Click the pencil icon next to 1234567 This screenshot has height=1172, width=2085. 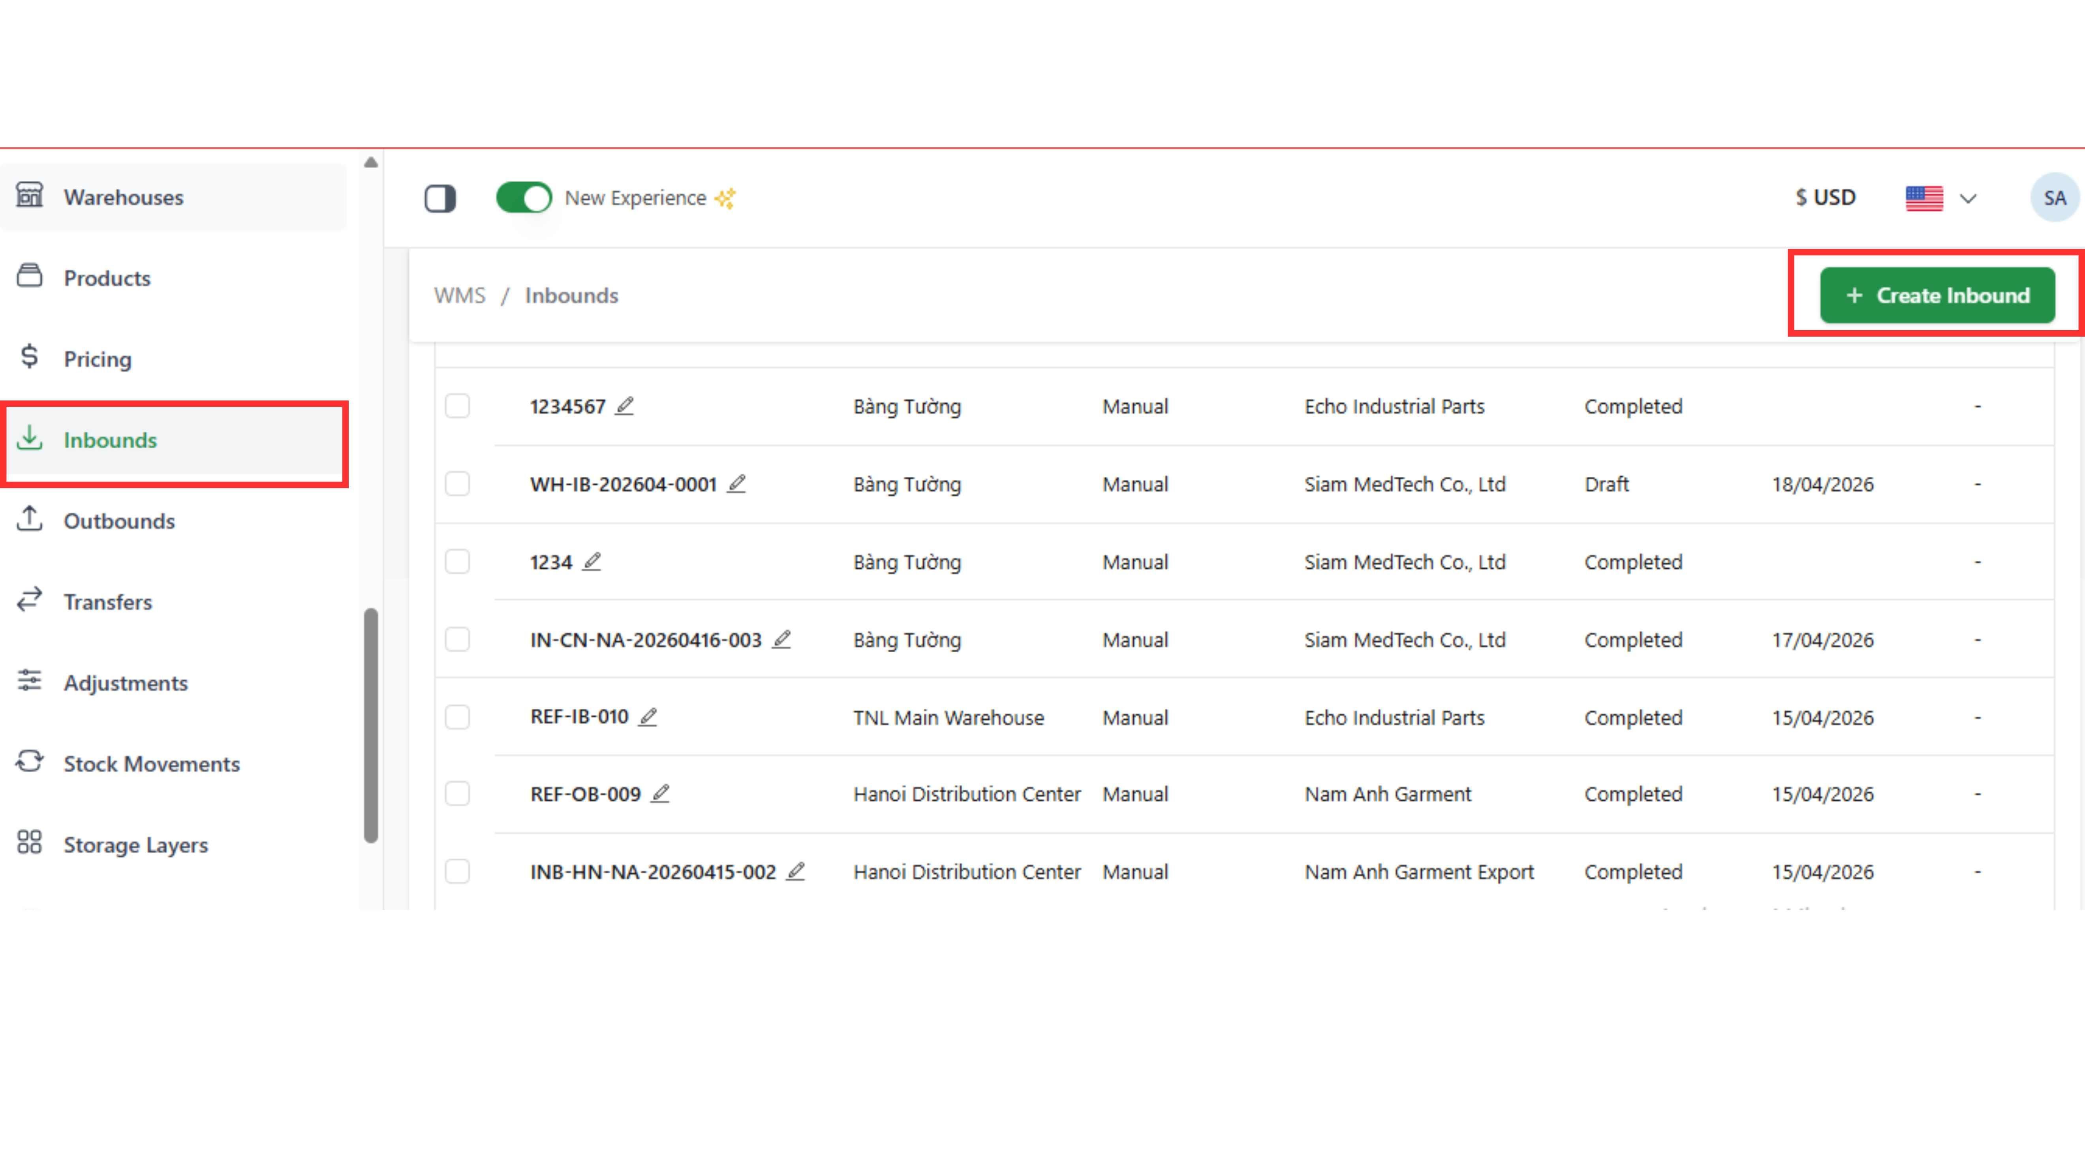[x=624, y=406]
